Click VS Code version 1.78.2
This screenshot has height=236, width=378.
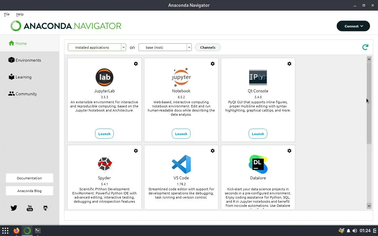coord(181,184)
